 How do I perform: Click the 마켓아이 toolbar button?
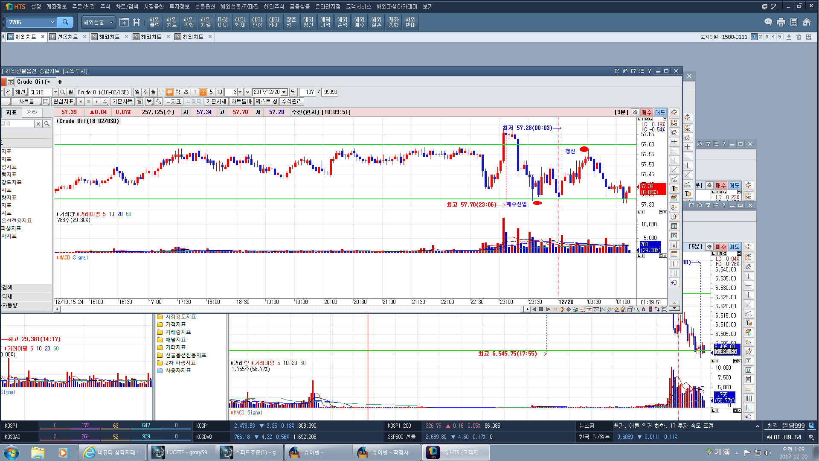click(x=223, y=22)
